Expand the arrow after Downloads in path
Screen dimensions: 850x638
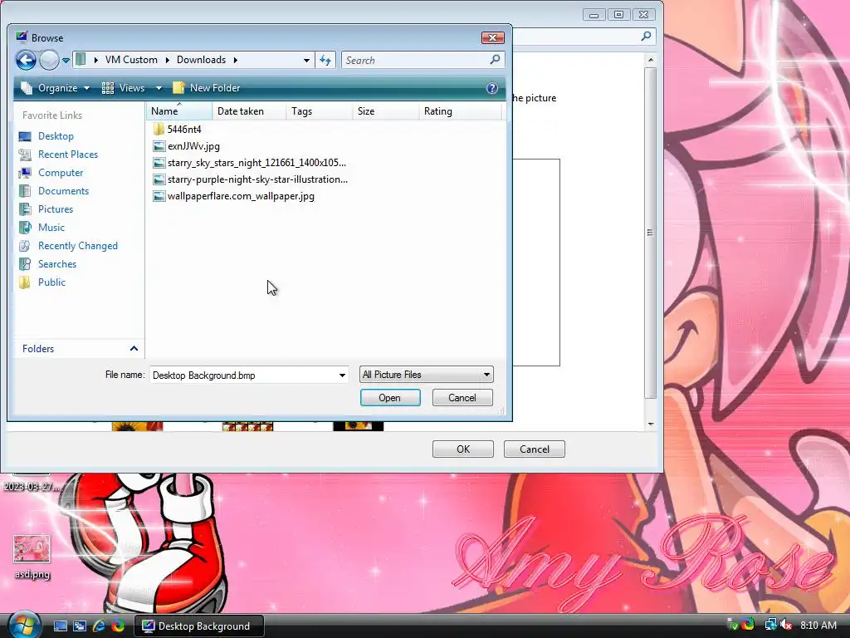pos(235,60)
